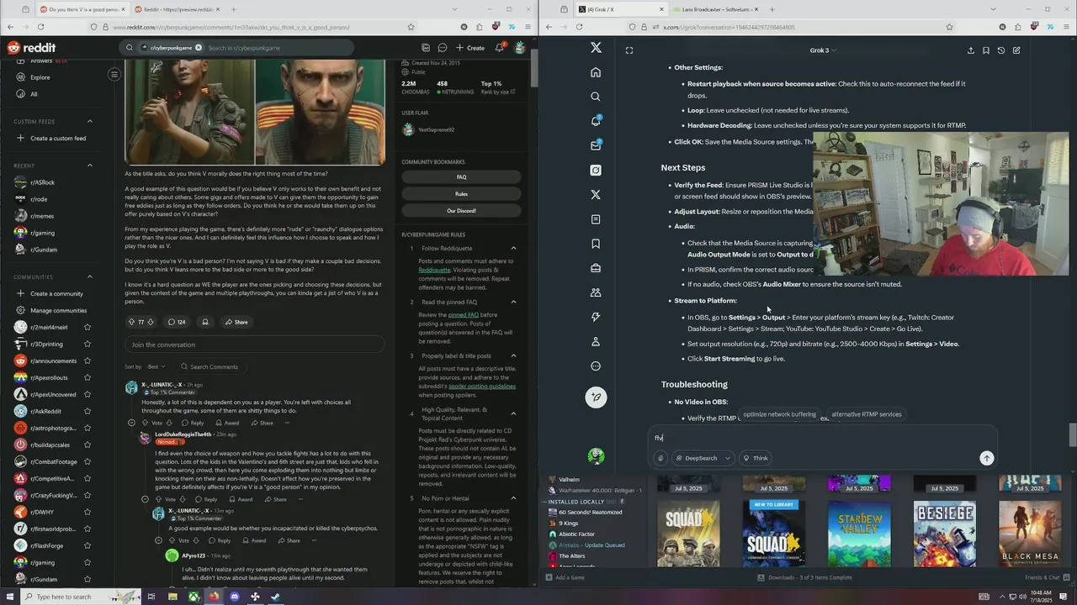Screen dimensions: 1077x605
Task: Open X Communities people icon
Action: (x=596, y=292)
